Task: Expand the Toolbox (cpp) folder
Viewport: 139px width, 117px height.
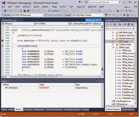Action: coord(113,44)
